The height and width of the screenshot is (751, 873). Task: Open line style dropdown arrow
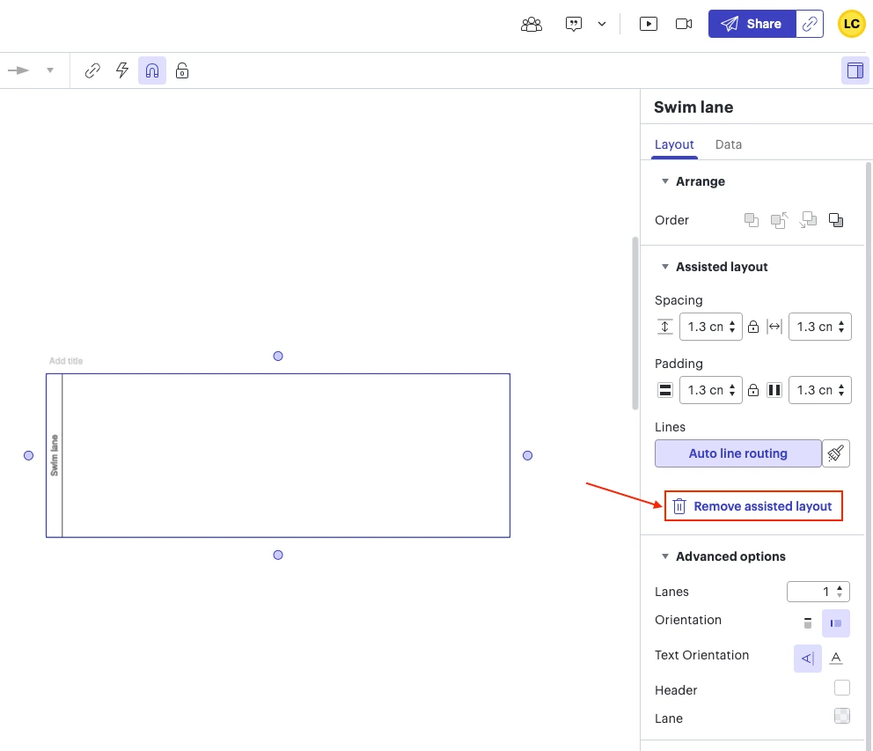[50, 70]
